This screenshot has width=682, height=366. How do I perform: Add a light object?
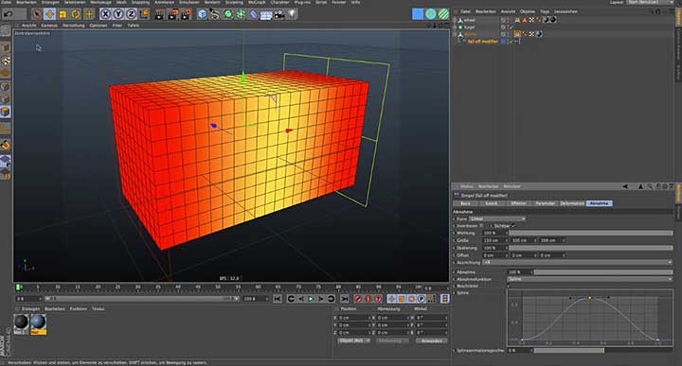click(x=292, y=14)
